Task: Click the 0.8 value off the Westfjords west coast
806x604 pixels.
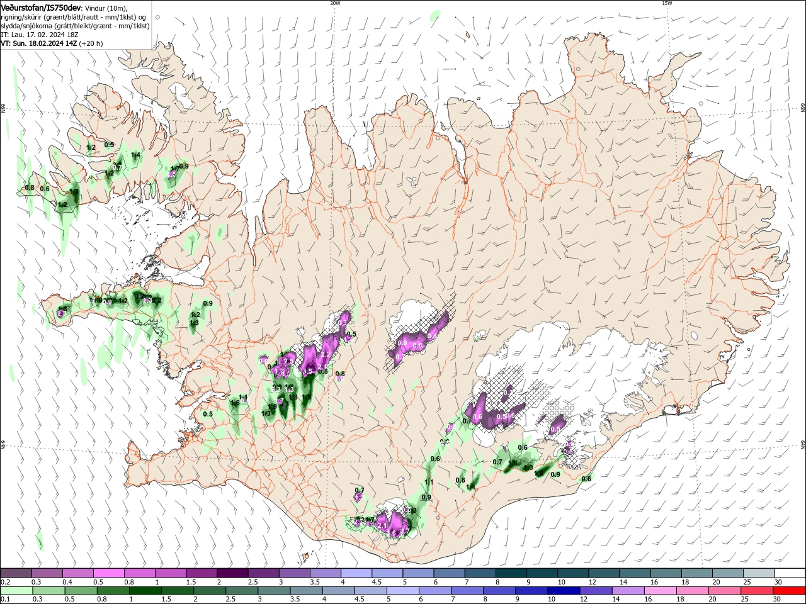Action: [x=30, y=187]
